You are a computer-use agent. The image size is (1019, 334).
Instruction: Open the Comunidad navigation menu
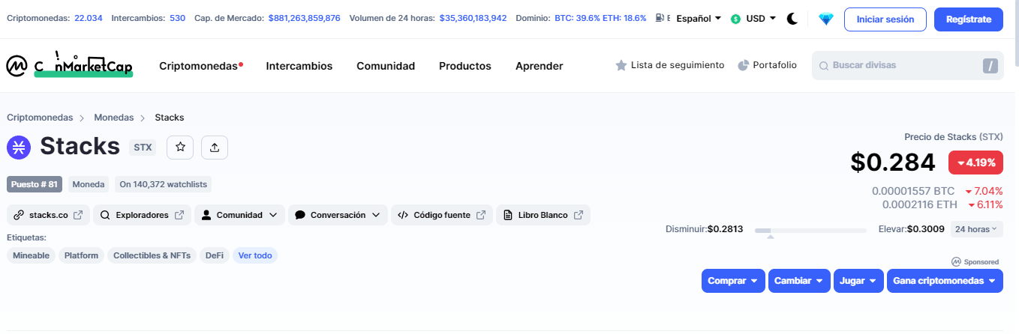coord(386,66)
